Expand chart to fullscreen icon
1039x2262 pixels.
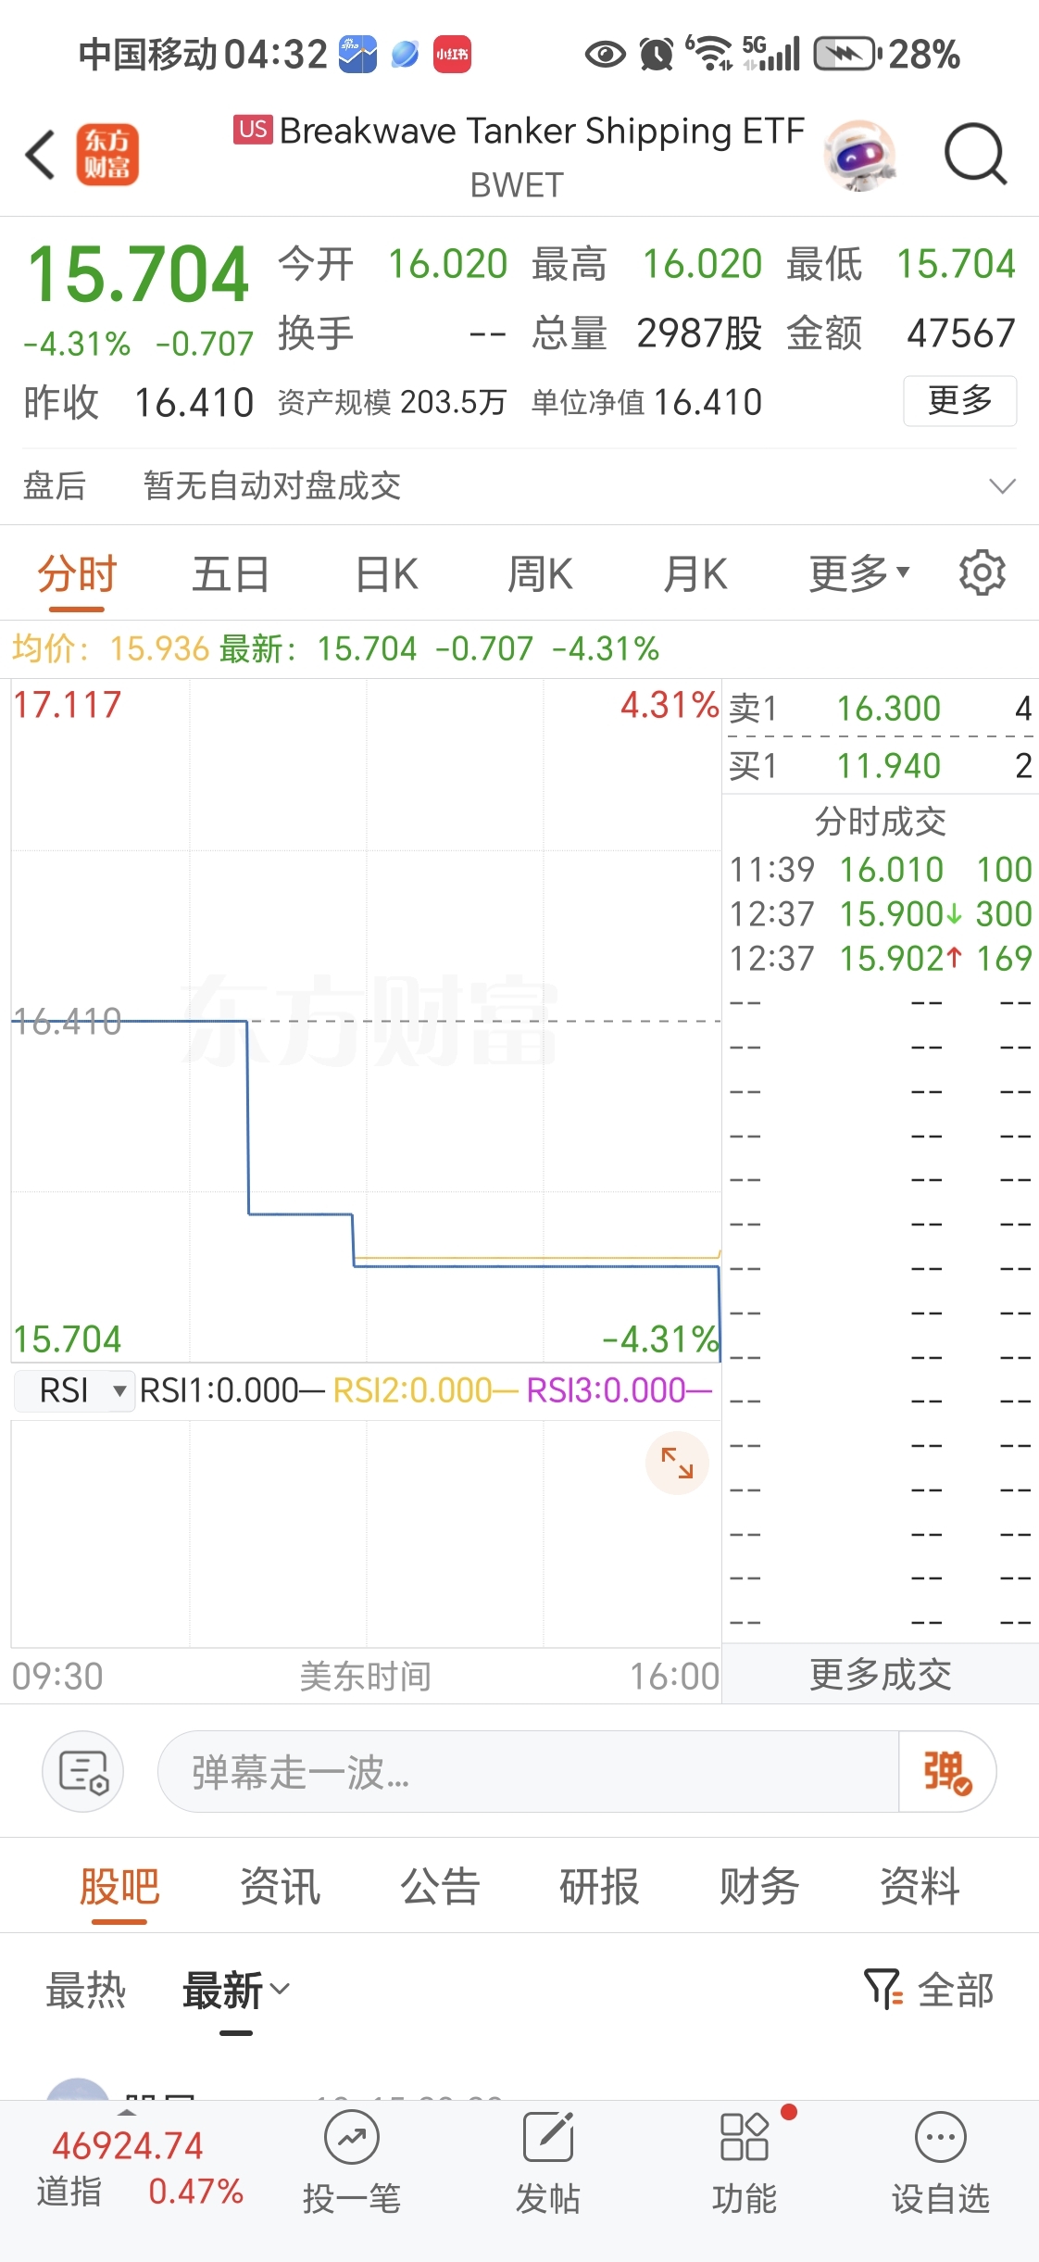click(x=677, y=1463)
